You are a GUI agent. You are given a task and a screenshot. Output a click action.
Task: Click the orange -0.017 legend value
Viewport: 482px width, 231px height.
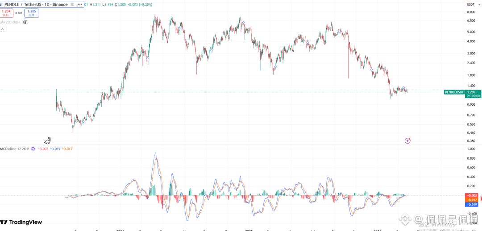[x=67, y=148]
